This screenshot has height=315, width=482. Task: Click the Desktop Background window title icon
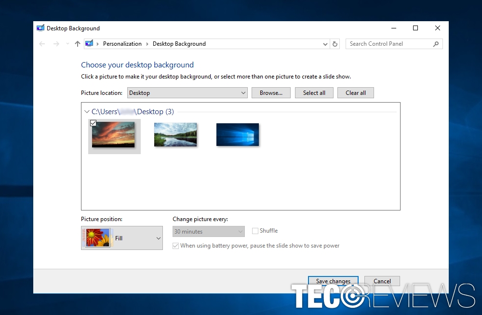40,28
